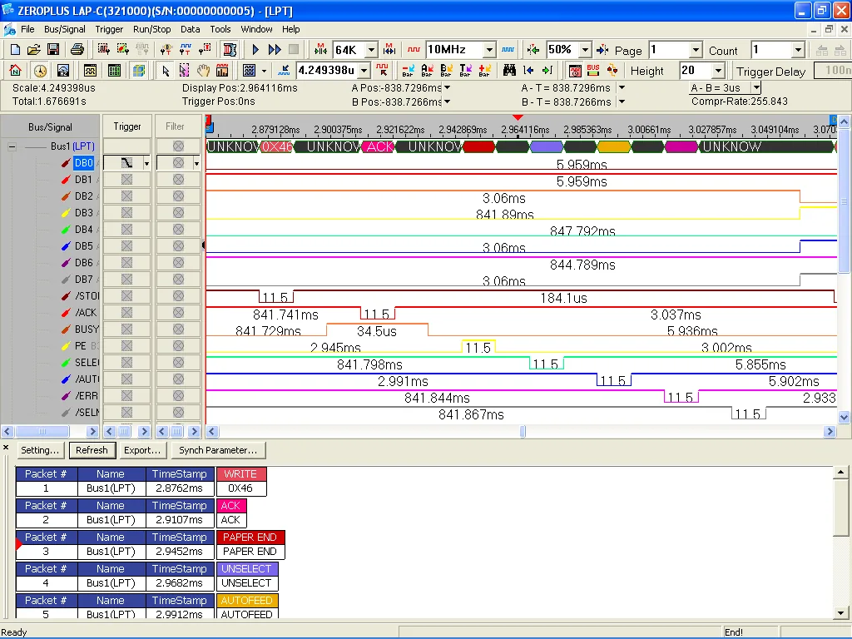
Task: Open the Tools menu
Action: coord(220,29)
